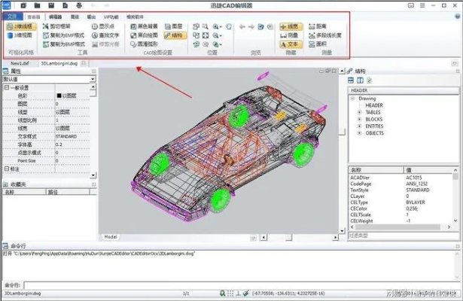
Task: Toggle 线宽 hide option
Action: coord(291,26)
